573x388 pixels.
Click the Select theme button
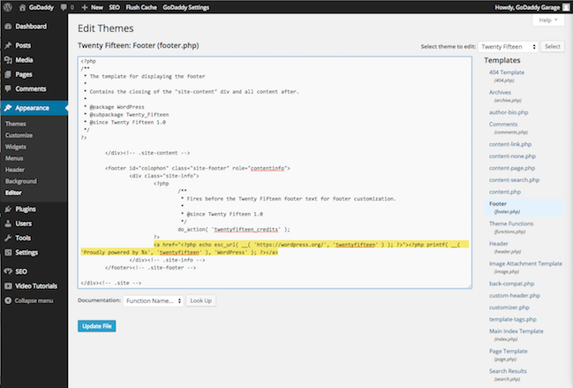(553, 47)
